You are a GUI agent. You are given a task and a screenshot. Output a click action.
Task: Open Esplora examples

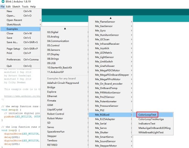65,92
